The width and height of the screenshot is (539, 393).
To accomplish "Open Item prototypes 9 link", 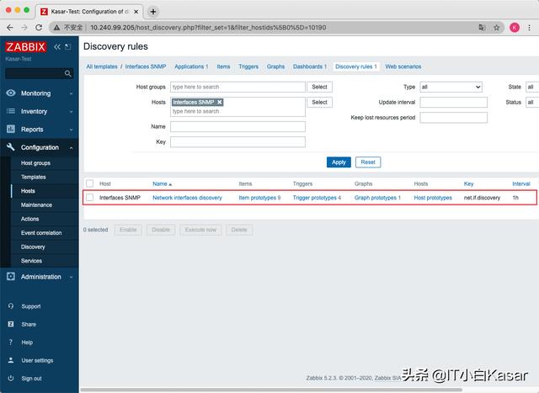I will [x=259, y=198].
